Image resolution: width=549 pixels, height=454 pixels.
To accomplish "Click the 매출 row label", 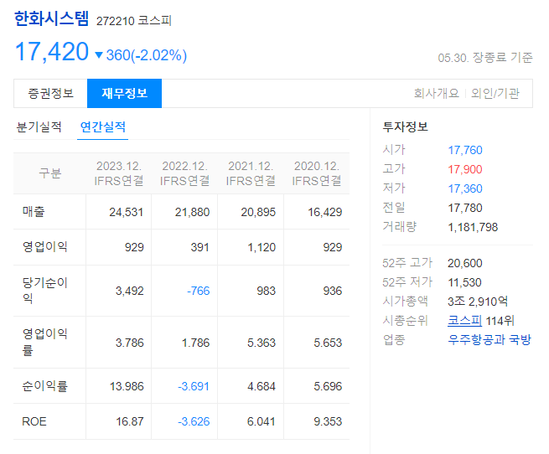I will coord(34,211).
